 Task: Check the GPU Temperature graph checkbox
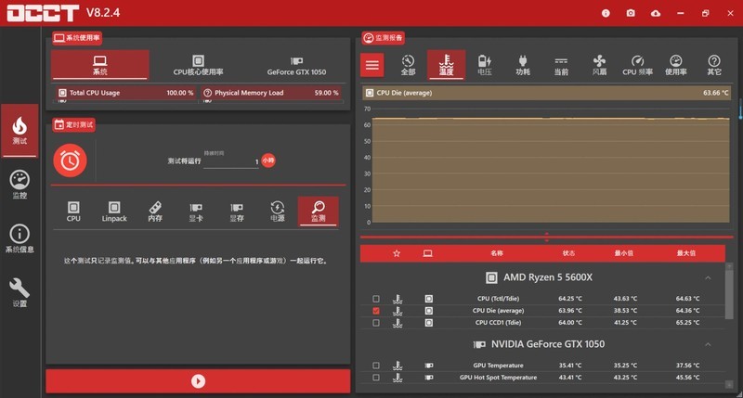376,366
